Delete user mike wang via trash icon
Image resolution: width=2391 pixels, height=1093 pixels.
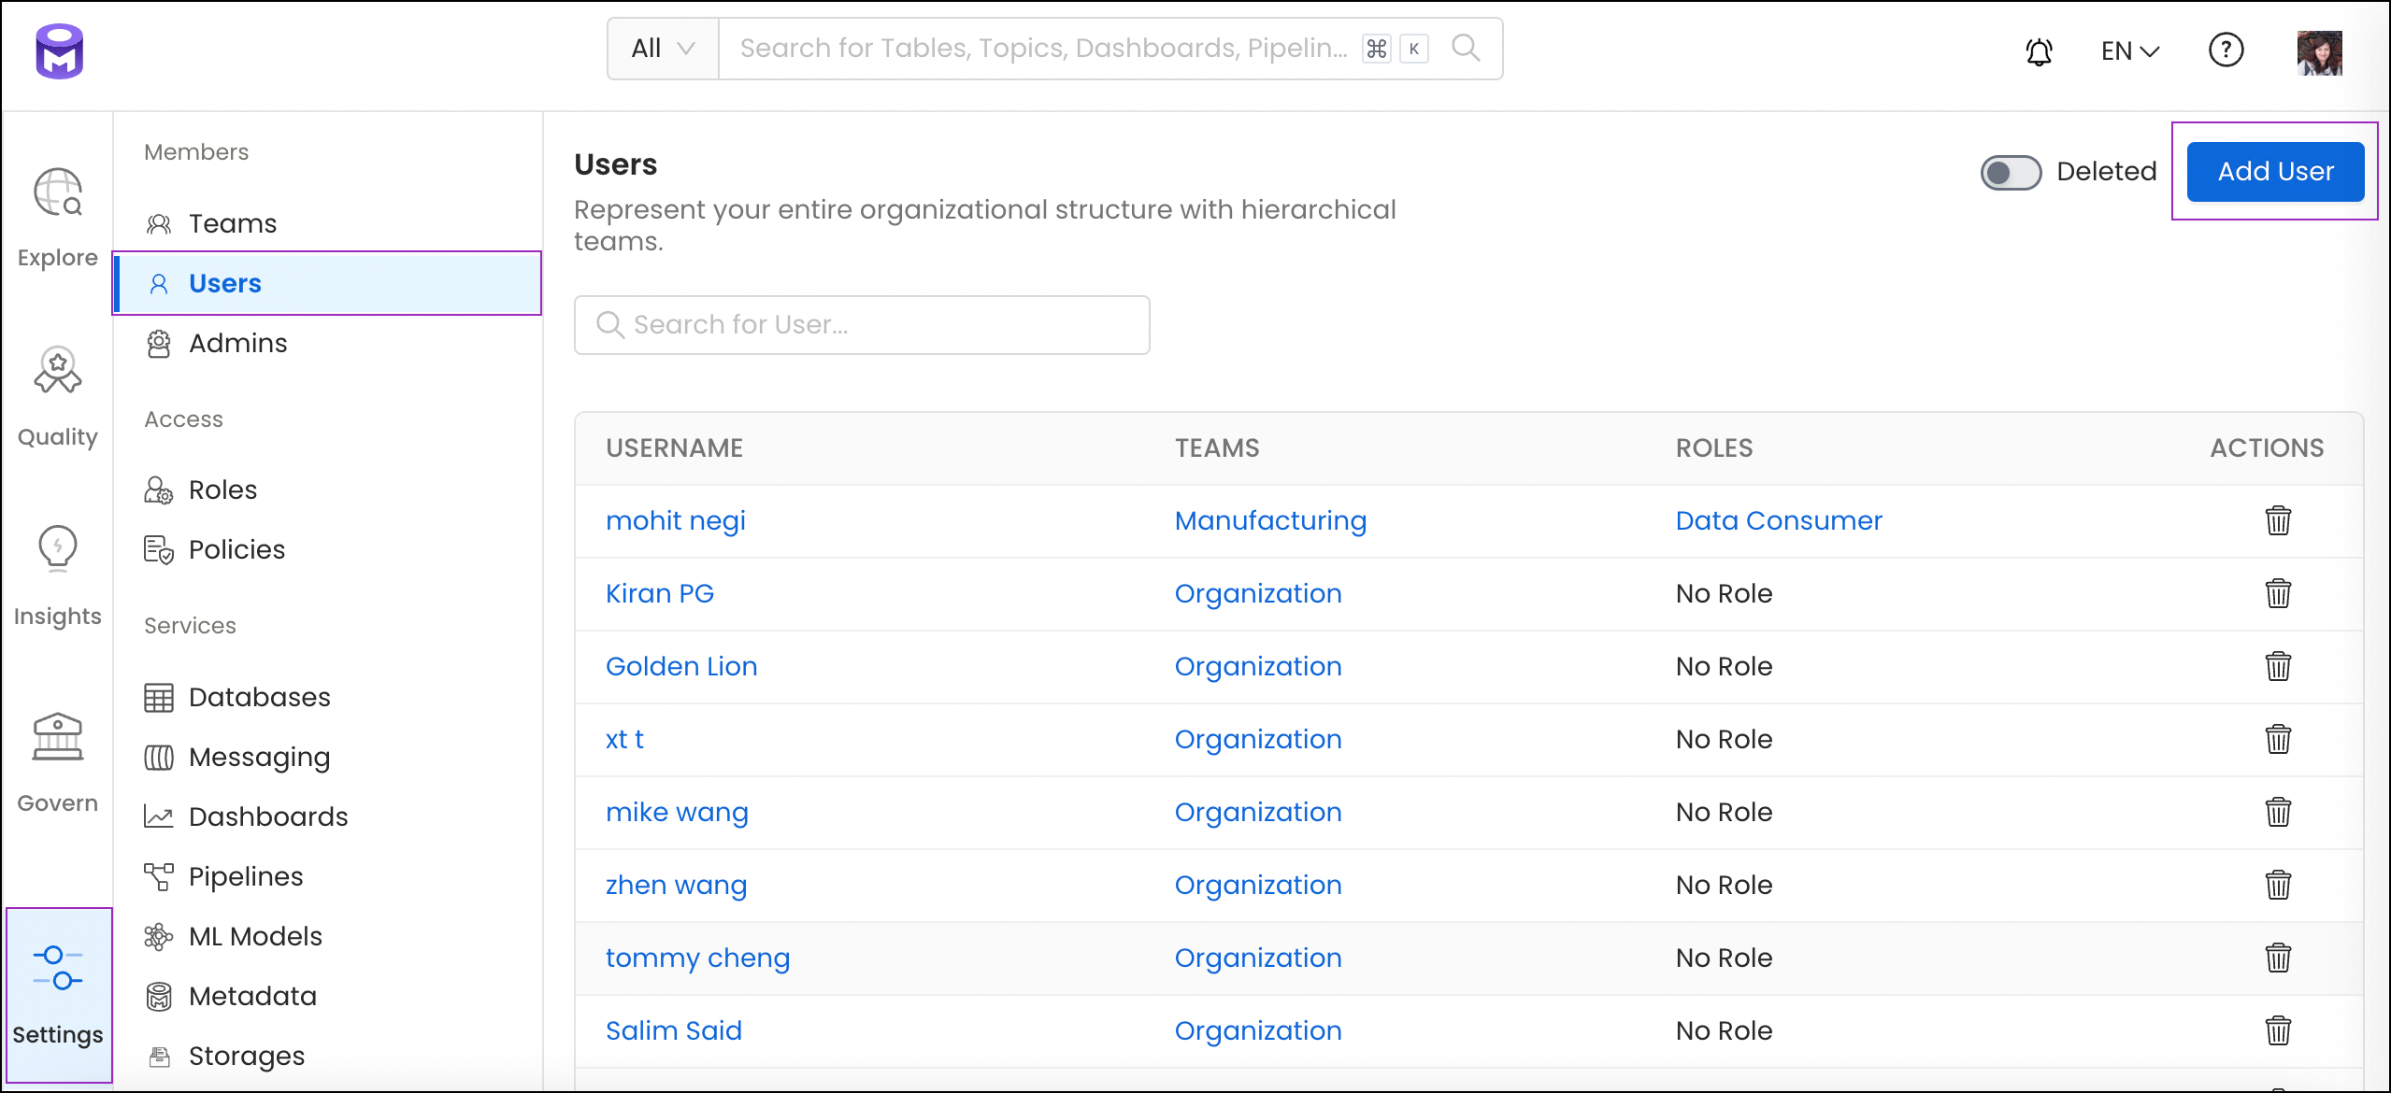[2278, 812]
